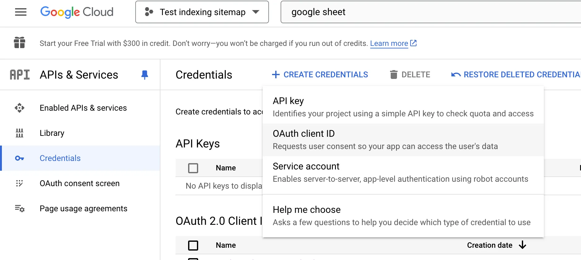
Task: Sort by Creation date arrow
Action: click(x=522, y=245)
